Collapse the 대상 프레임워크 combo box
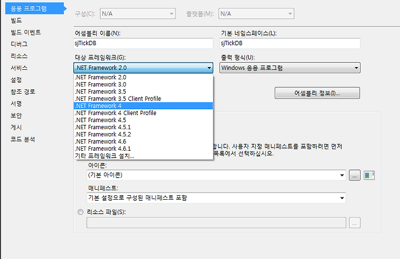This screenshot has height=259, width=400. 143,68
